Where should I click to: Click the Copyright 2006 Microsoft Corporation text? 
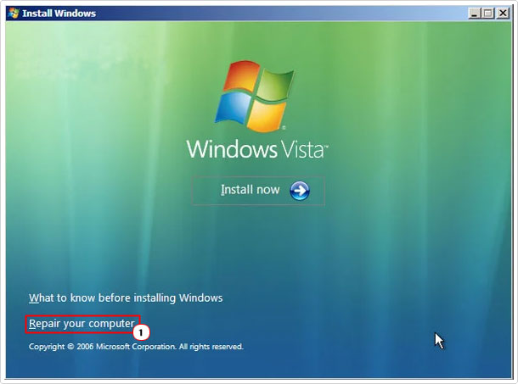(136, 347)
